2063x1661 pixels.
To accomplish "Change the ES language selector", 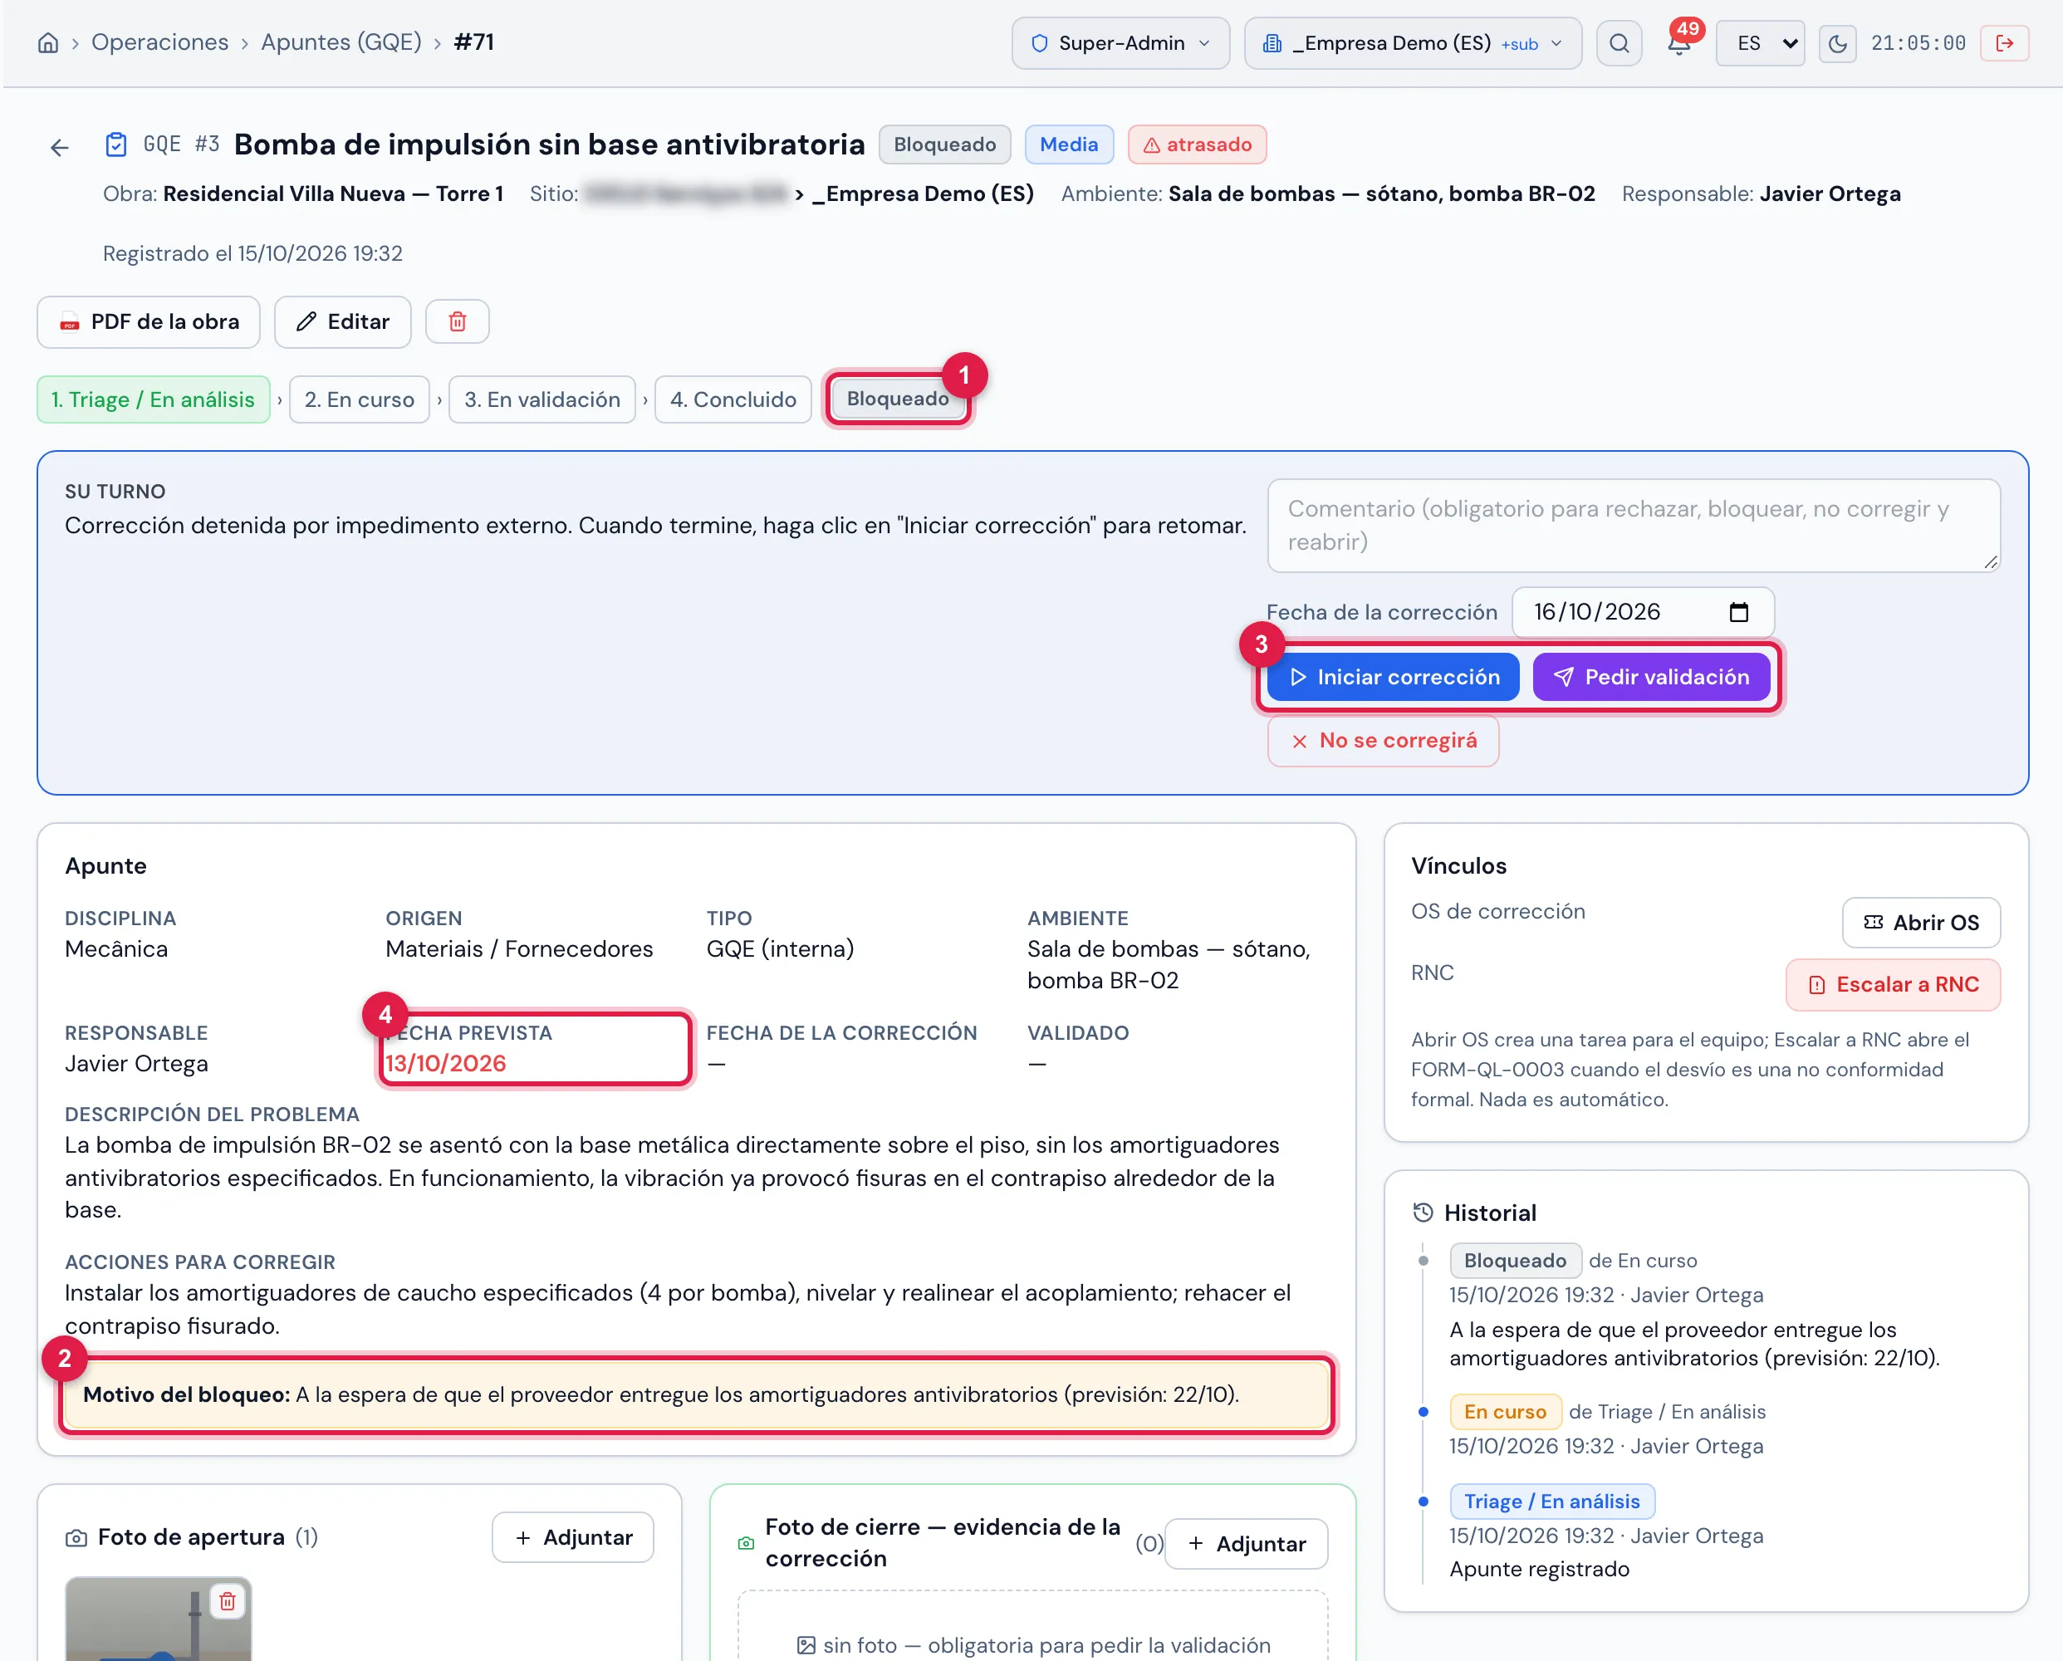I will coord(1760,43).
